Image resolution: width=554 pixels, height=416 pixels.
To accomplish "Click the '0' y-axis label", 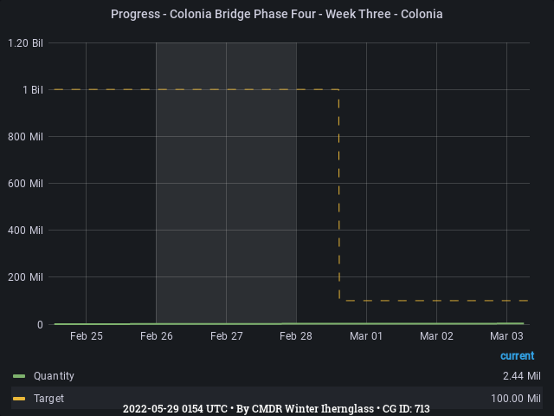I will [x=40, y=325].
